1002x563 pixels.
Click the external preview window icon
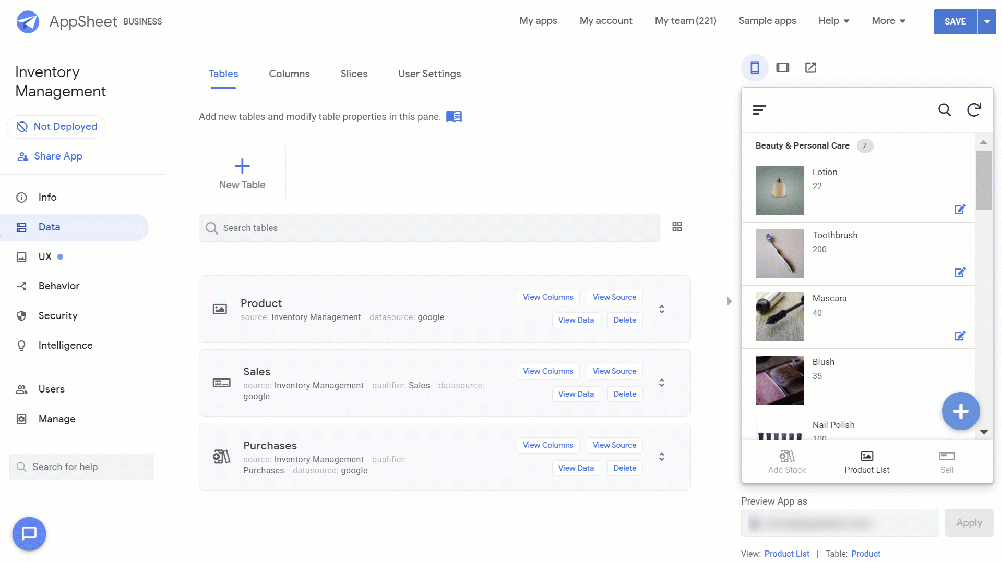[810, 67]
